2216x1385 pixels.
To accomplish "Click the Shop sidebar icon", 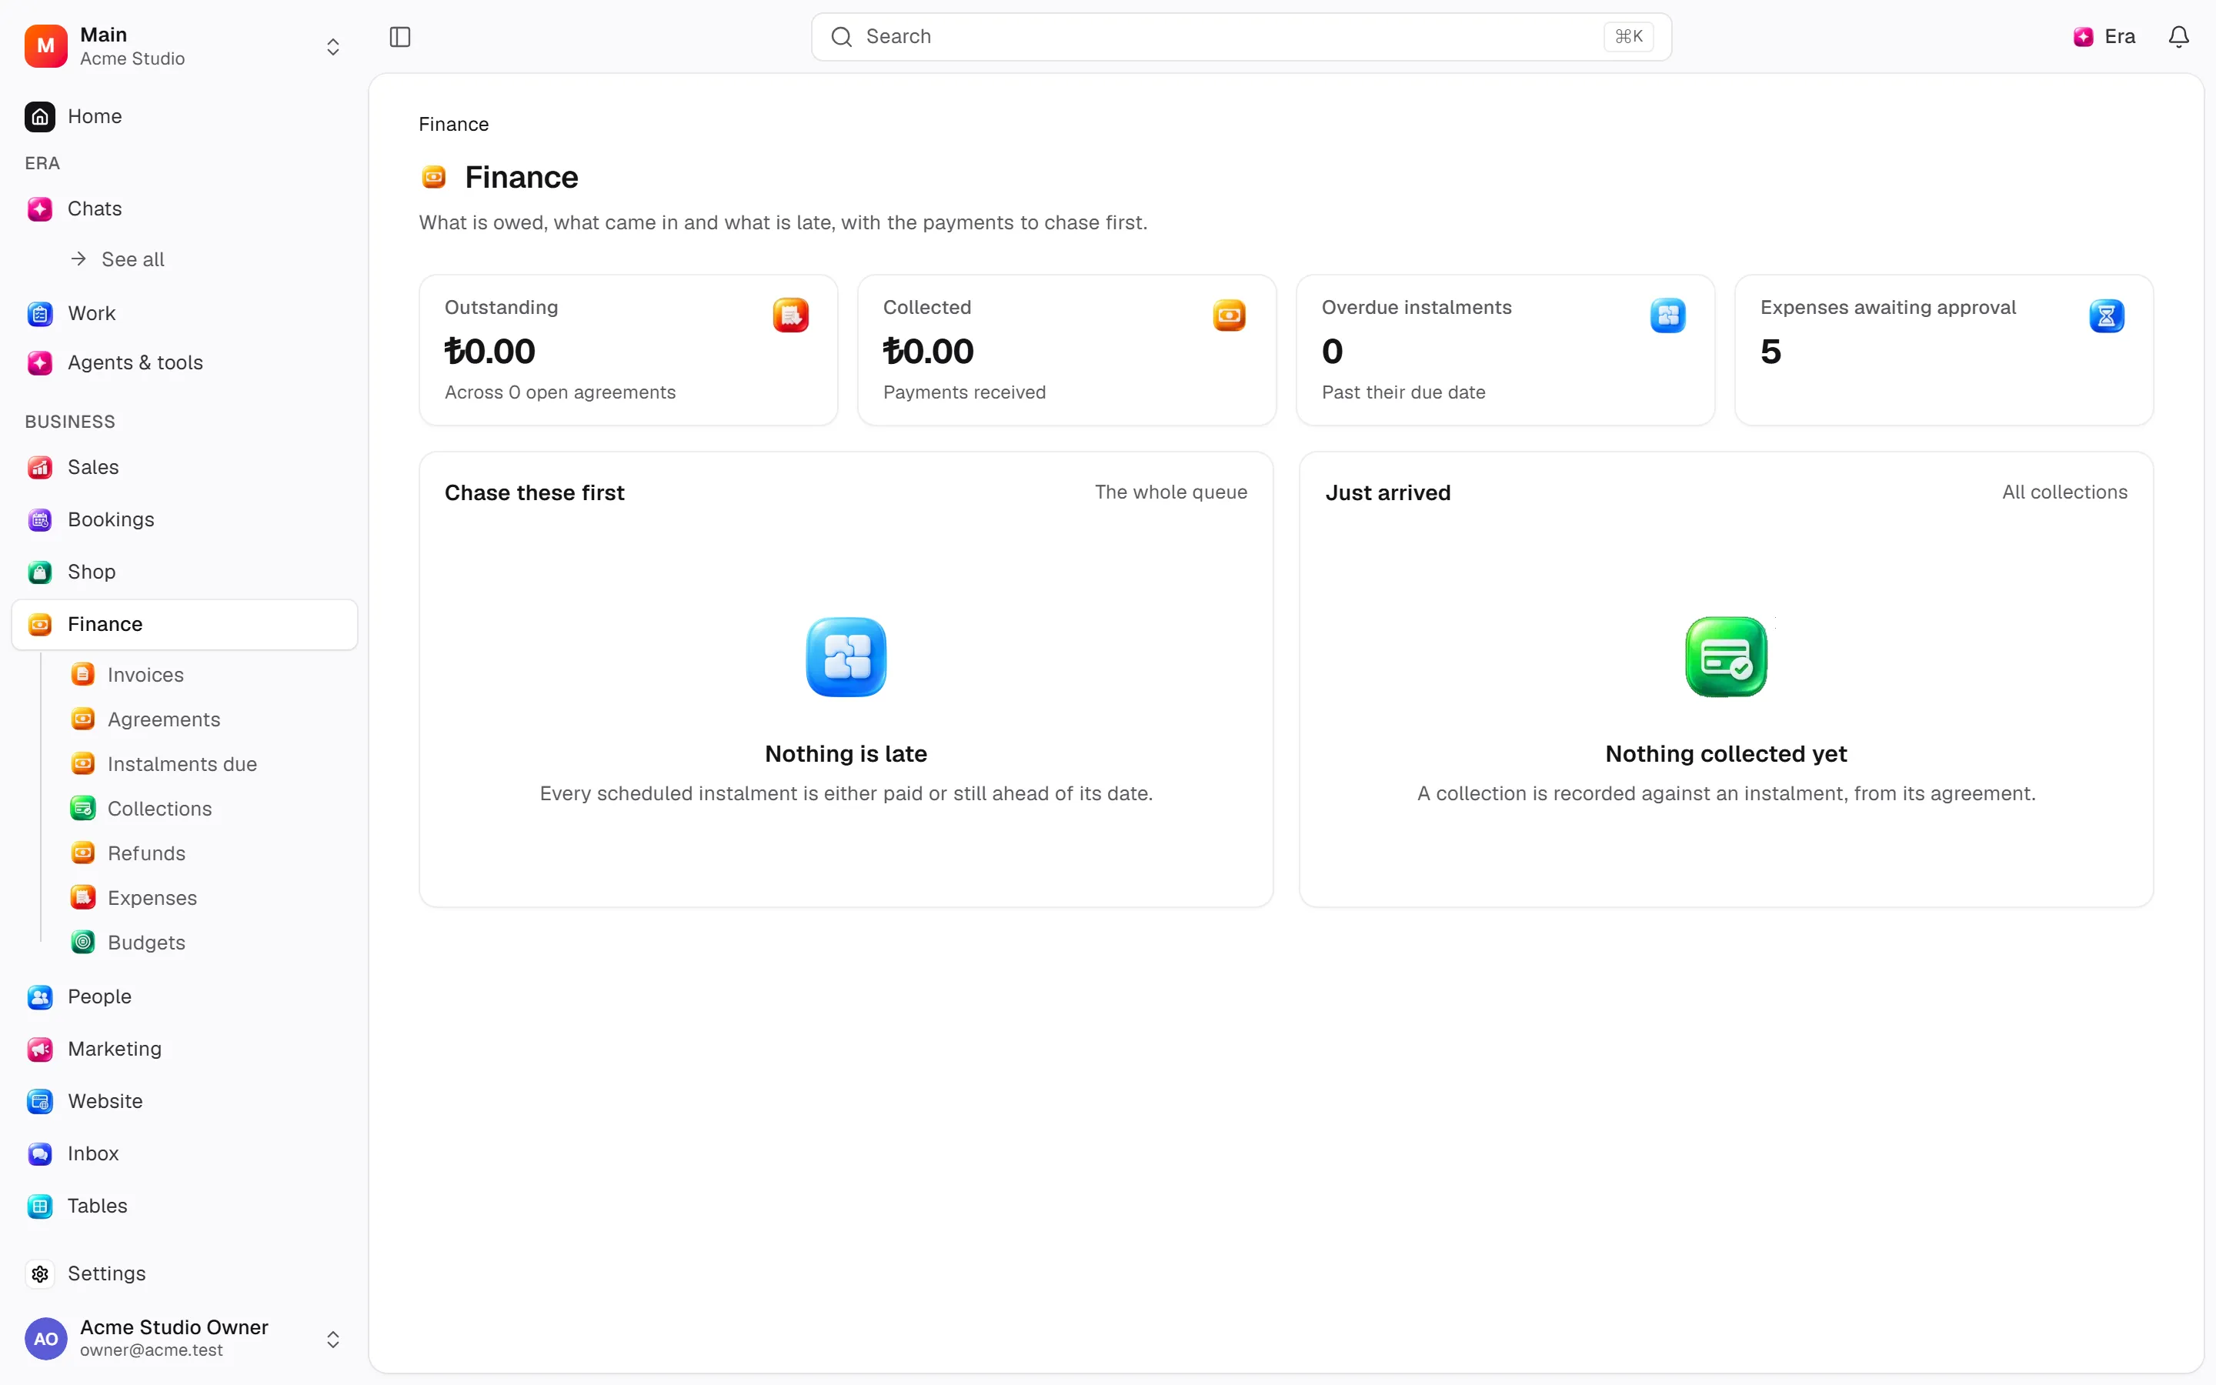I will pos(40,572).
